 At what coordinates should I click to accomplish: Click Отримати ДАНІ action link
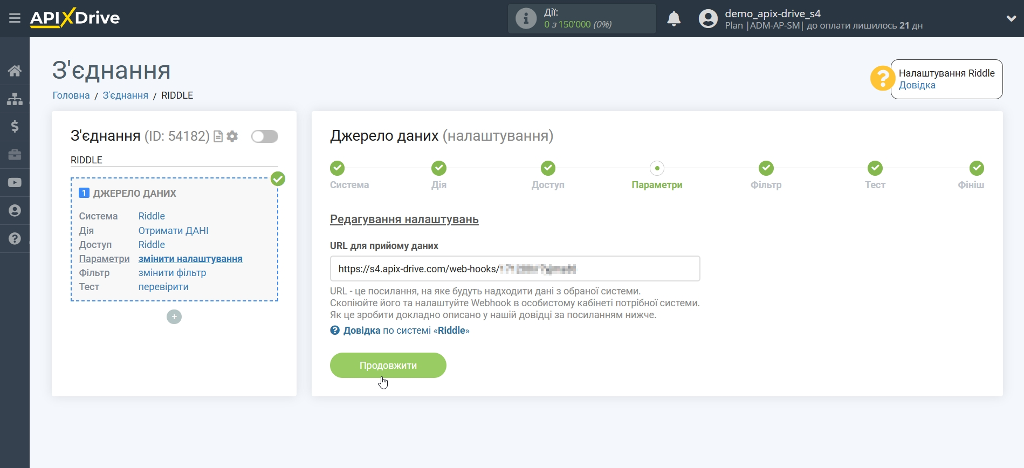point(173,231)
